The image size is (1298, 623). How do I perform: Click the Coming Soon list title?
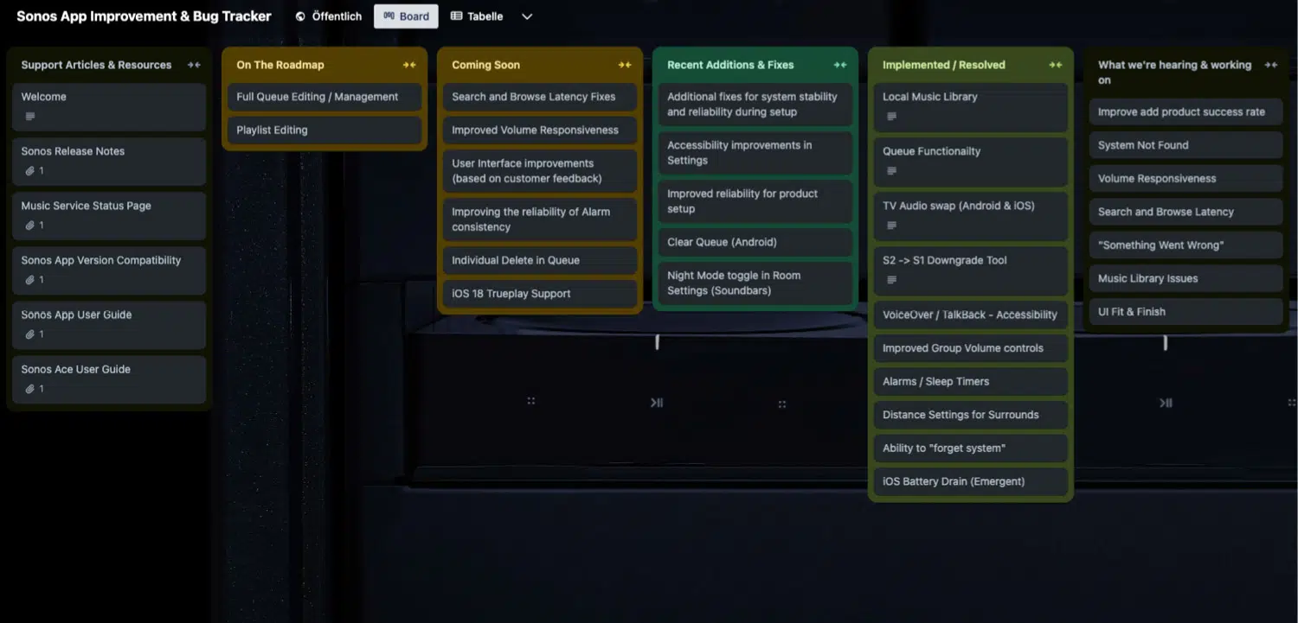[x=485, y=65]
